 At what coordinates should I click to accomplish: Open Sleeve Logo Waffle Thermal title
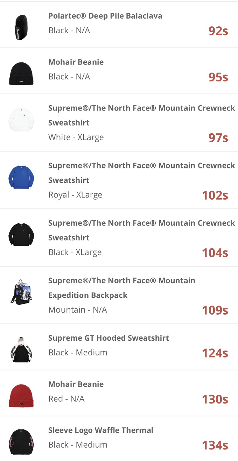[101, 430]
